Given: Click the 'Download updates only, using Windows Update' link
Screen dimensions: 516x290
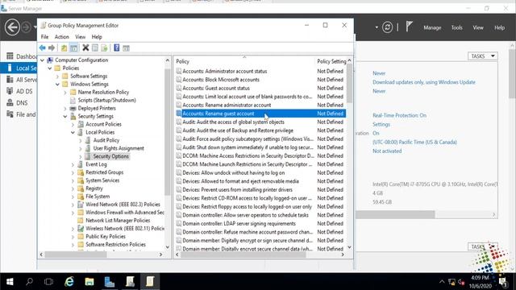Looking at the screenshot, I should 424,82.
